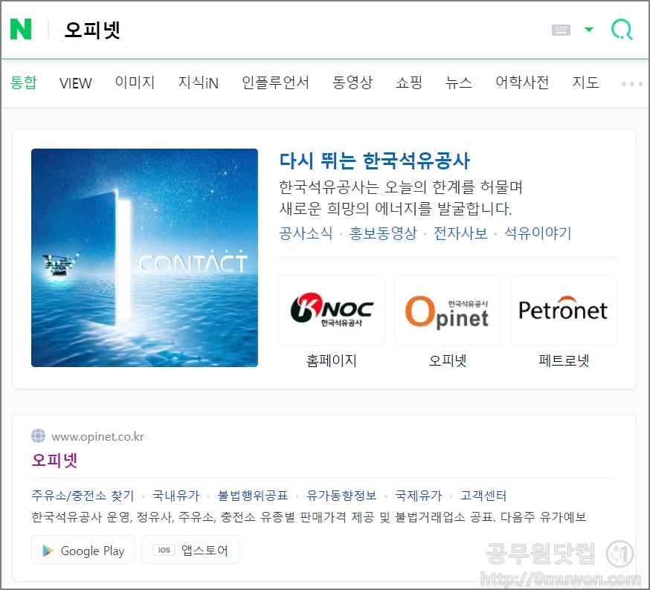Open the 국제유가 link

(418, 496)
